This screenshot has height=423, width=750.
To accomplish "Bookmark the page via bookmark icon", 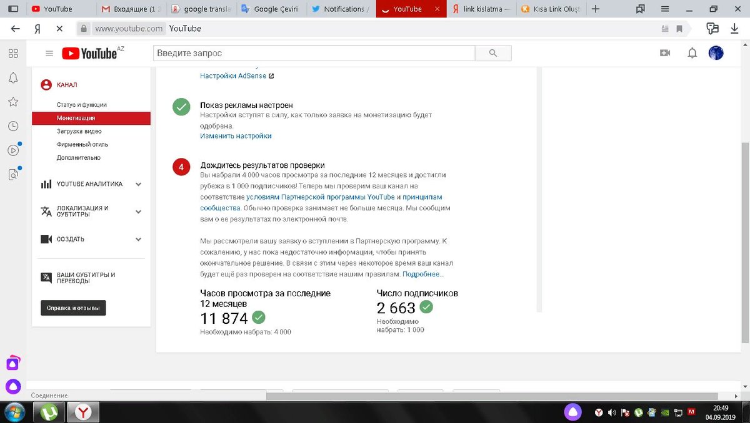I will [679, 29].
